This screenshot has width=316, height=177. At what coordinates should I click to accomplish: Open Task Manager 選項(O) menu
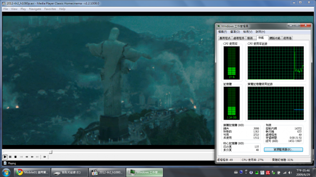235,31
